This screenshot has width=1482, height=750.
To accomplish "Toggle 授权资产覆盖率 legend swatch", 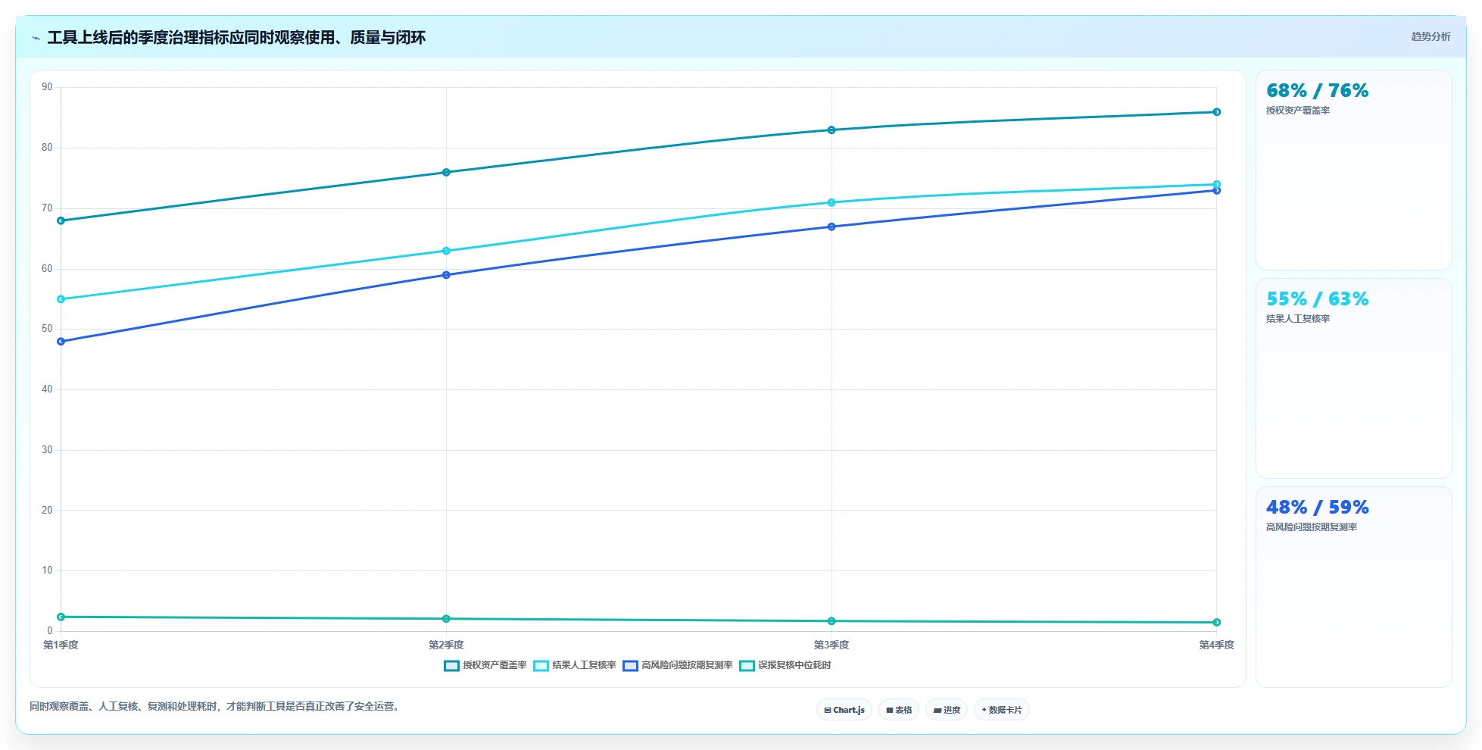I will pyautogui.click(x=451, y=666).
